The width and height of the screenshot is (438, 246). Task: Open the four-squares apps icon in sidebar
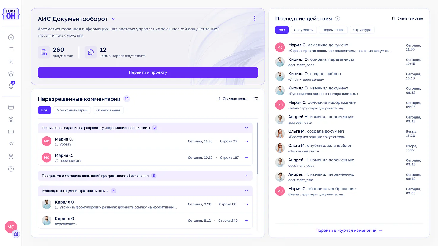tap(11, 120)
